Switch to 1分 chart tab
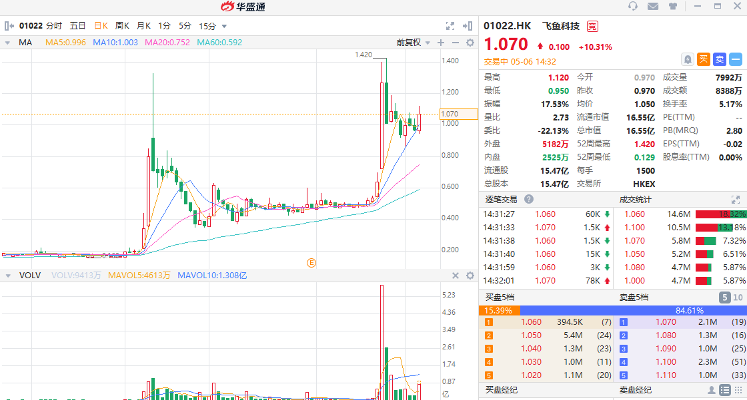 (x=164, y=26)
